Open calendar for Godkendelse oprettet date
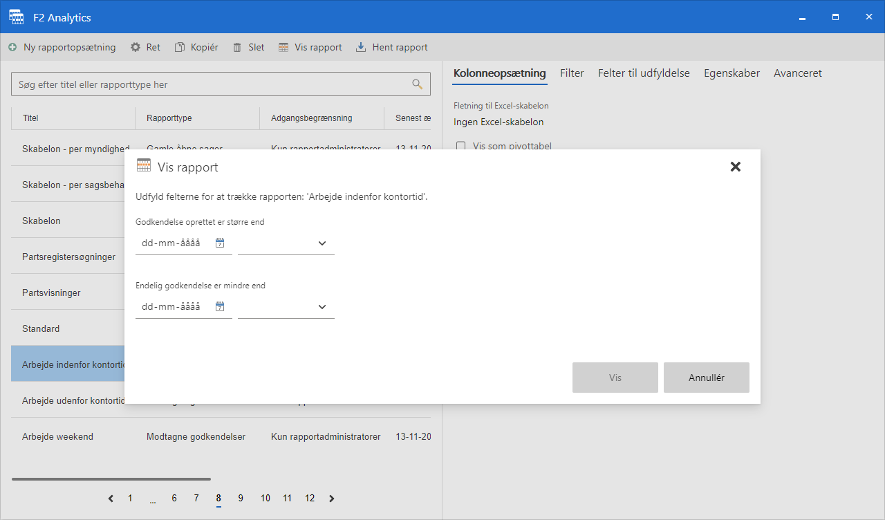Image resolution: width=885 pixels, height=520 pixels. (x=220, y=243)
